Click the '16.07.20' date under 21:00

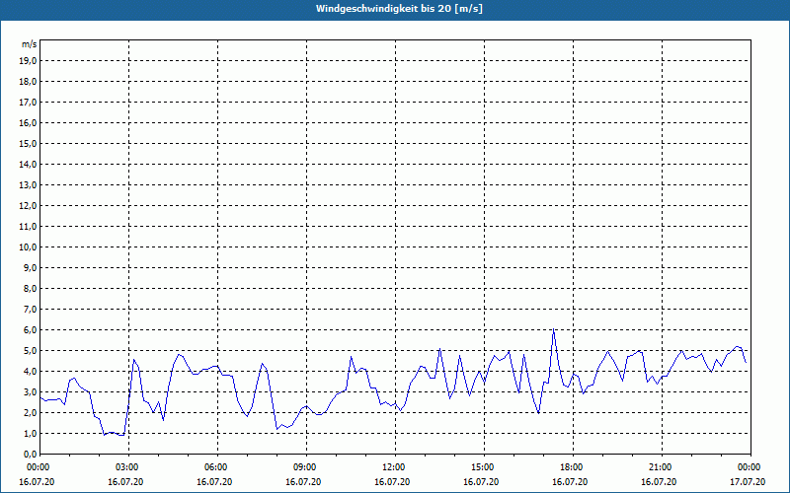coord(659,482)
